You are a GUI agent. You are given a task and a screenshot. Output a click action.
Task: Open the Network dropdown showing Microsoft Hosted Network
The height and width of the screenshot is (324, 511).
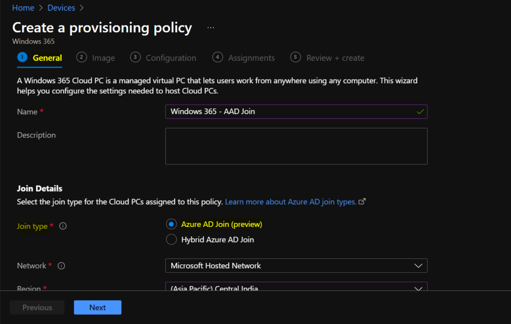pyautogui.click(x=296, y=265)
